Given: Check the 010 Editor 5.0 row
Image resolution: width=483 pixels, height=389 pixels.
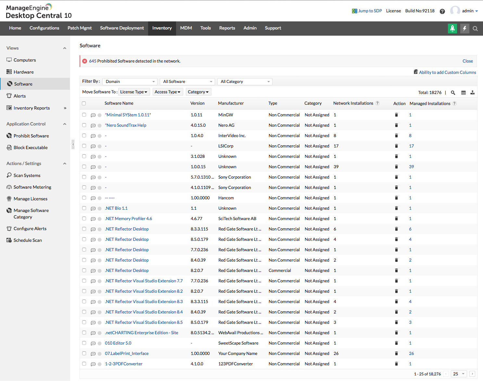Looking at the screenshot, I should 84,343.
